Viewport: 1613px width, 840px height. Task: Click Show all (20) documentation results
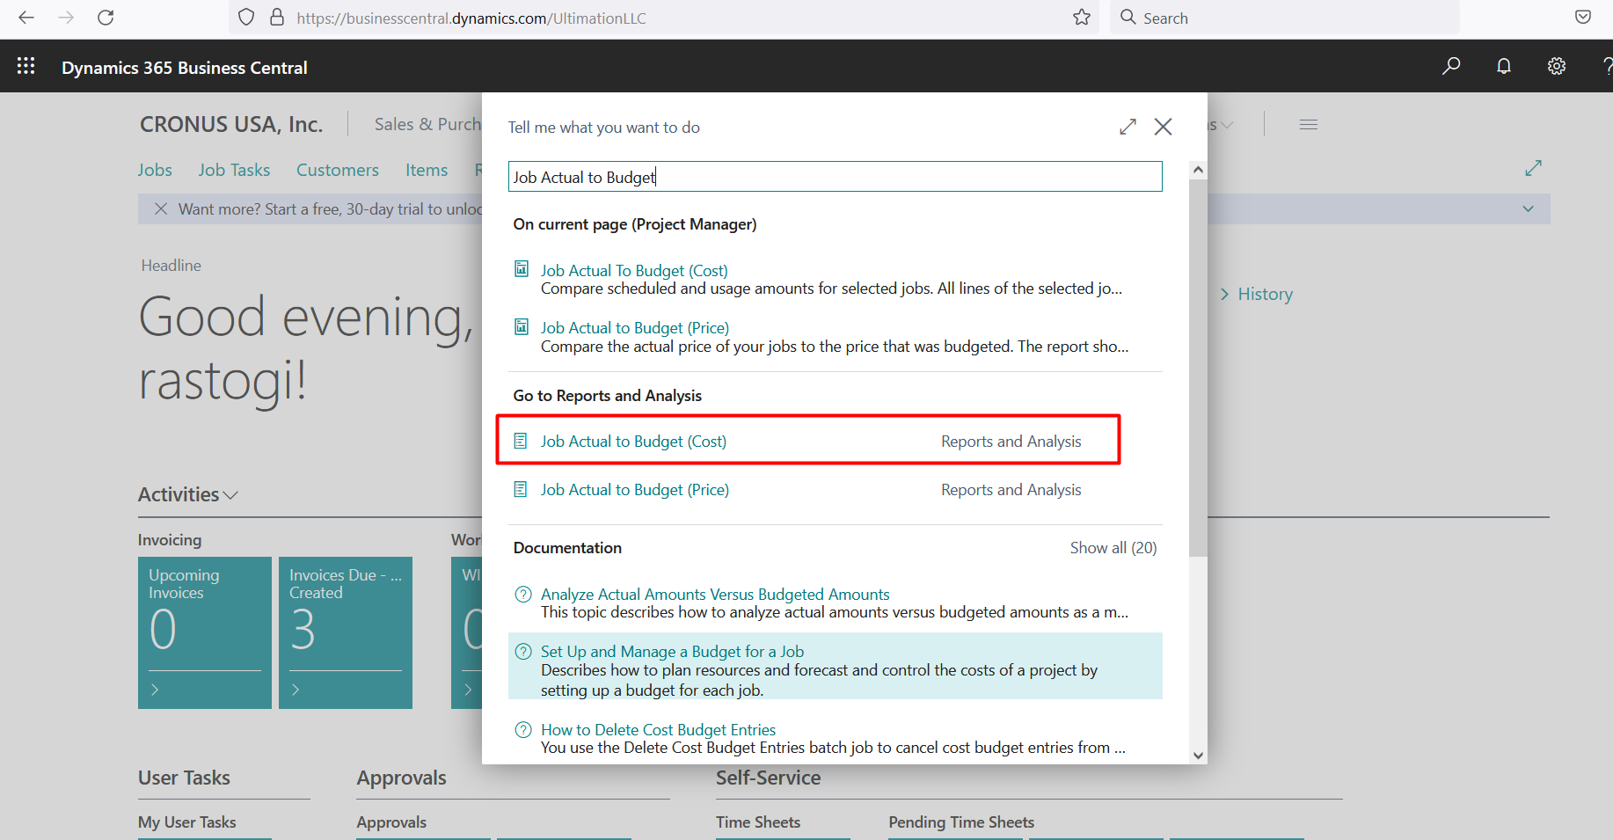(1113, 548)
